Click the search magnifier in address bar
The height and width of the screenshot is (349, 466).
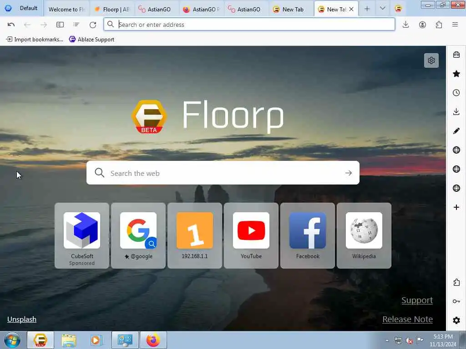111,25
